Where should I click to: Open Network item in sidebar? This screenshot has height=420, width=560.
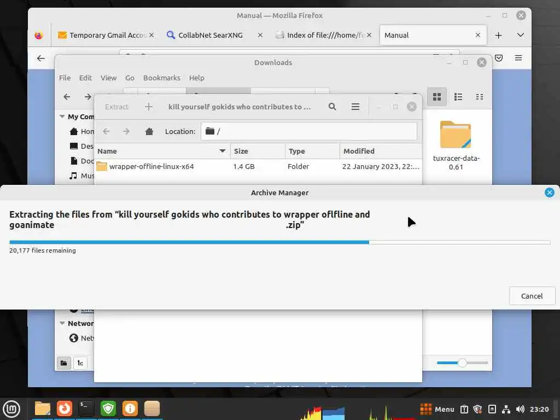click(x=82, y=338)
